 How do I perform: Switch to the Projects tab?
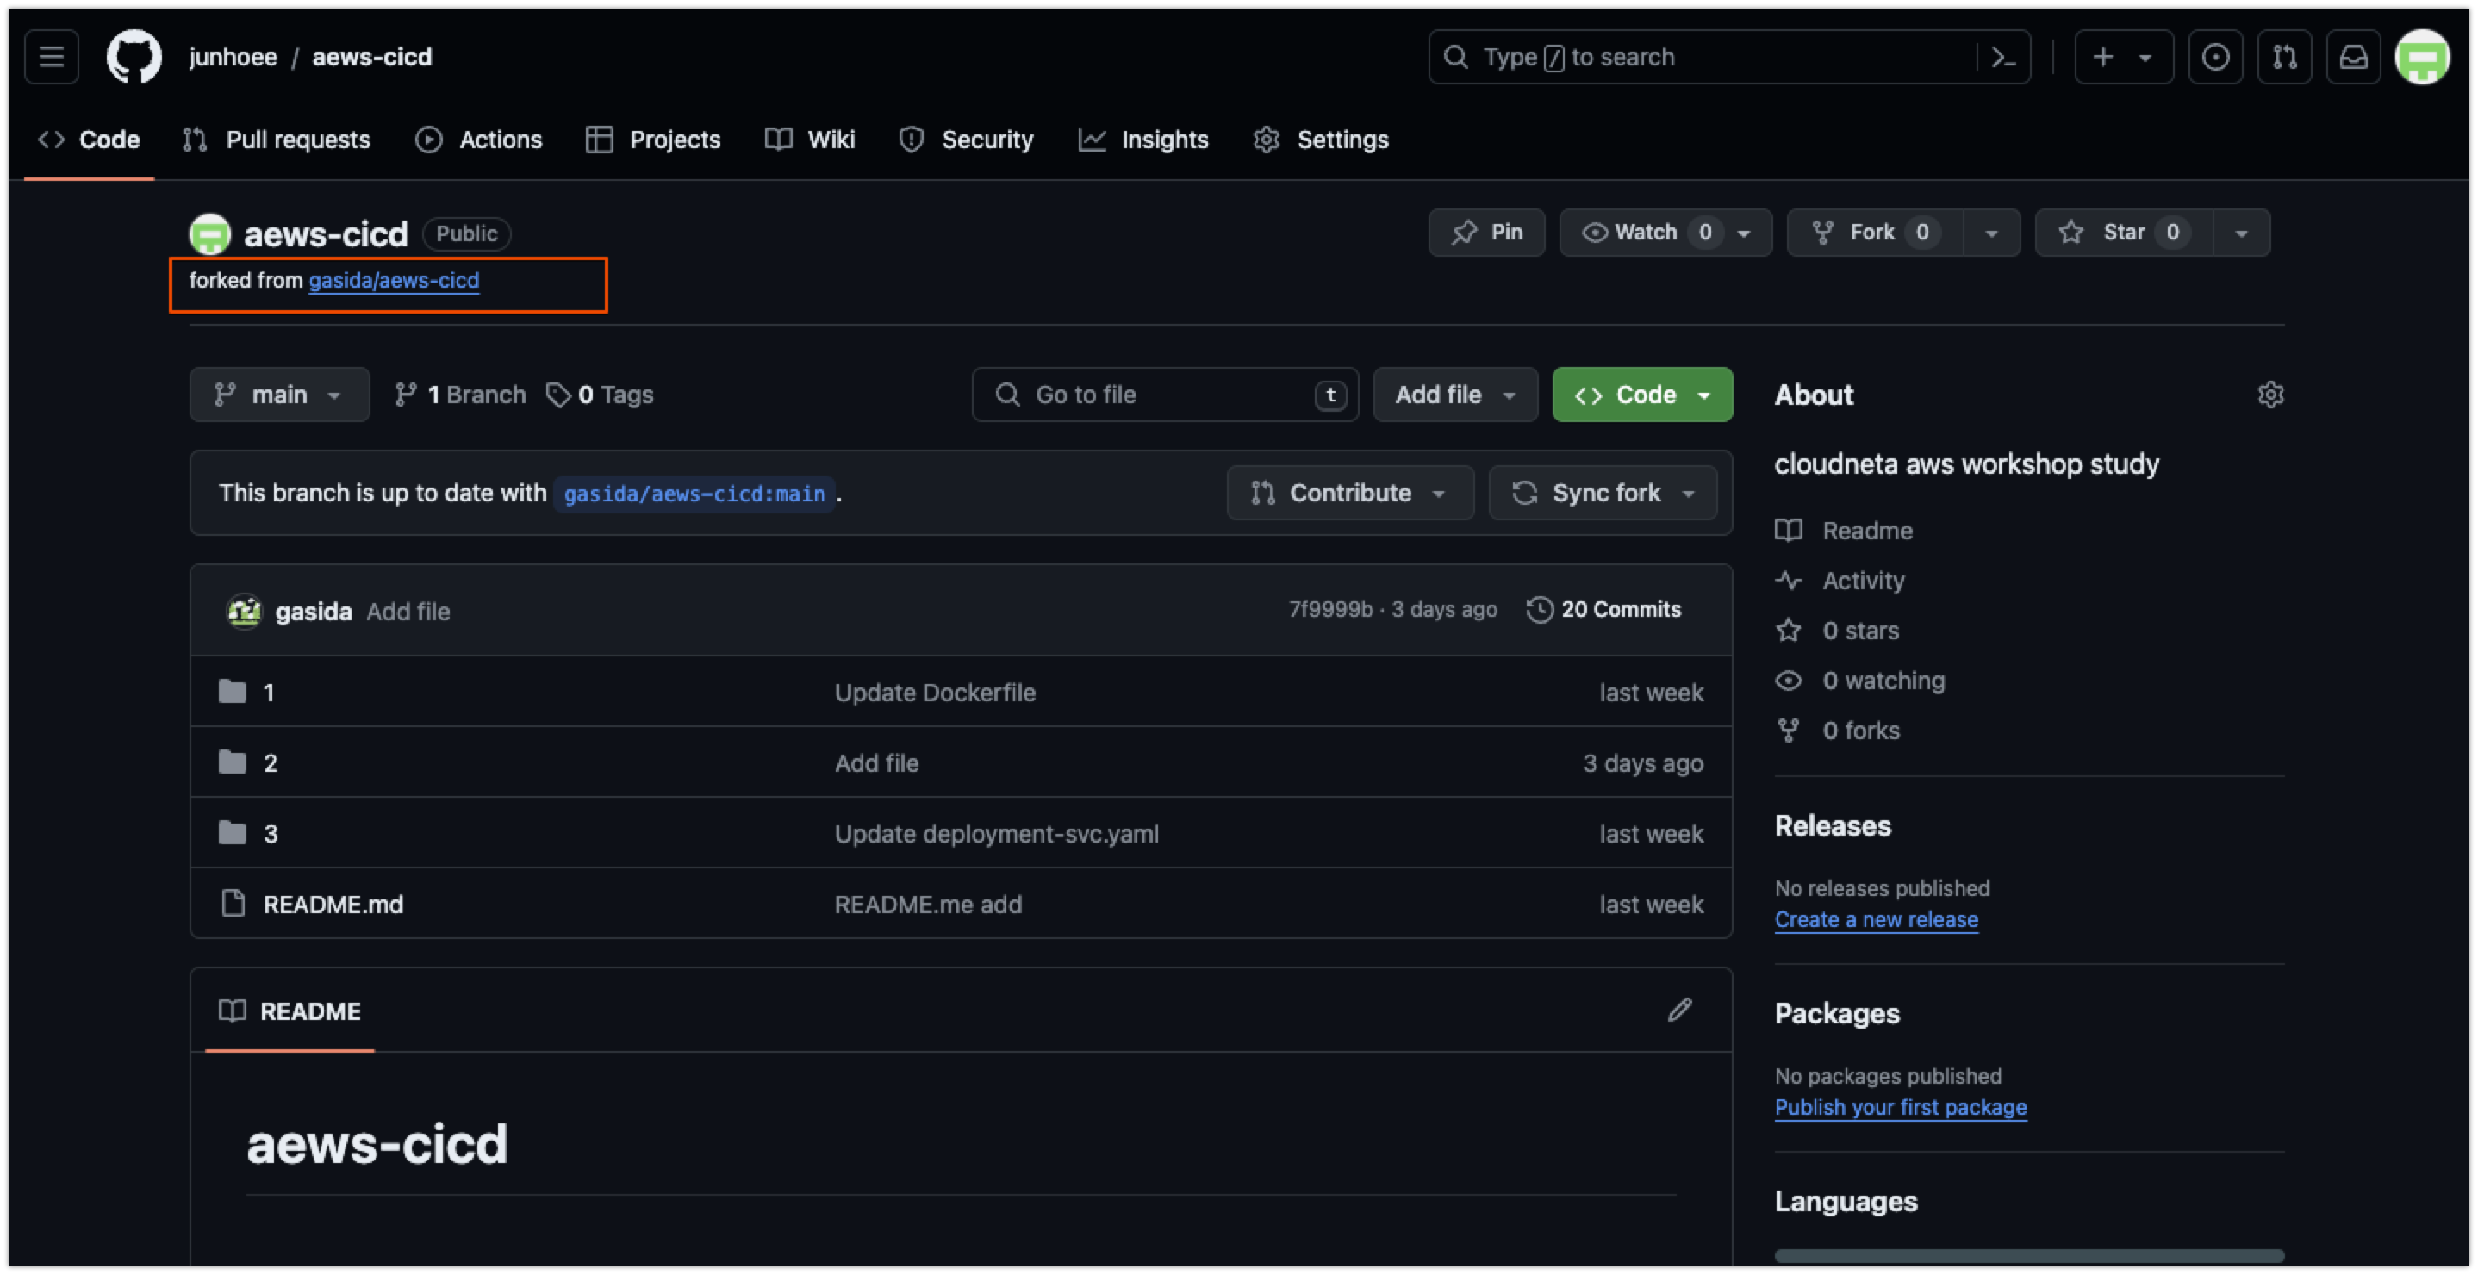pos(653,140)
